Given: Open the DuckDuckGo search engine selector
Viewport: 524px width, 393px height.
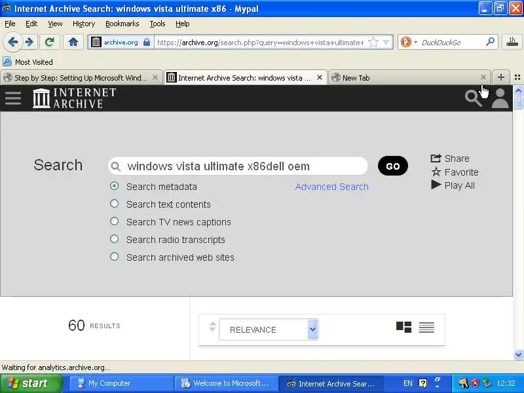Looking at the screenshot, I should click(x=409, y=42).
